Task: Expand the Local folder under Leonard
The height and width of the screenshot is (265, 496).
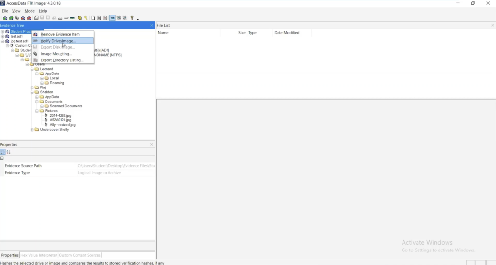Action: click(42, 78)
